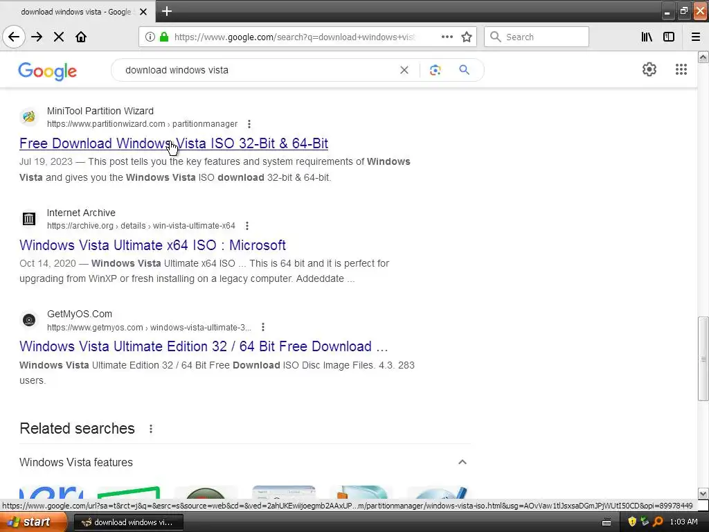Click the network connection tray icon
Screen dimensions: 709x532
[x=645, y=522]
